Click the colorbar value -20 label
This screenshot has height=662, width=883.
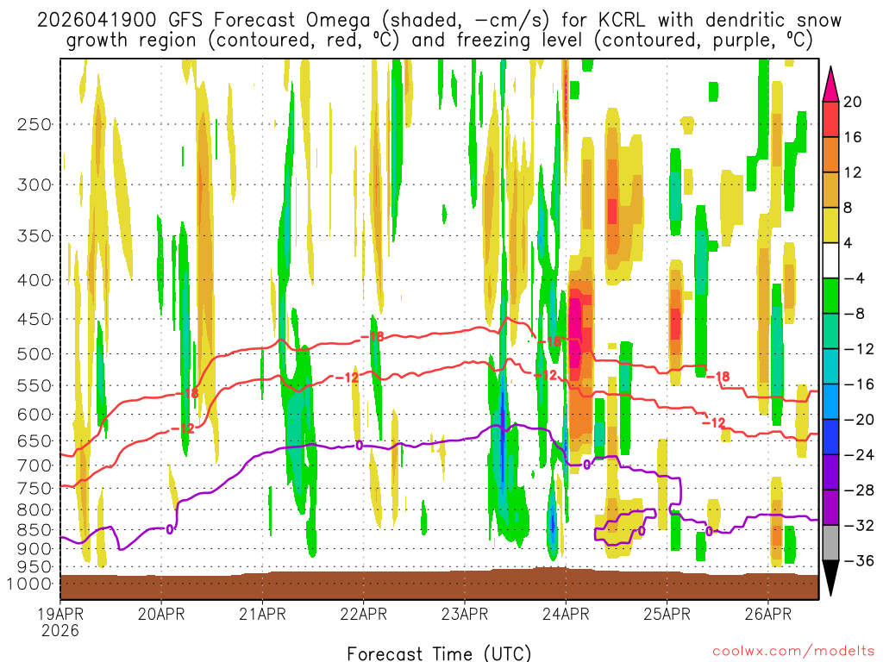pyautogui.click(x=859, y=420)
